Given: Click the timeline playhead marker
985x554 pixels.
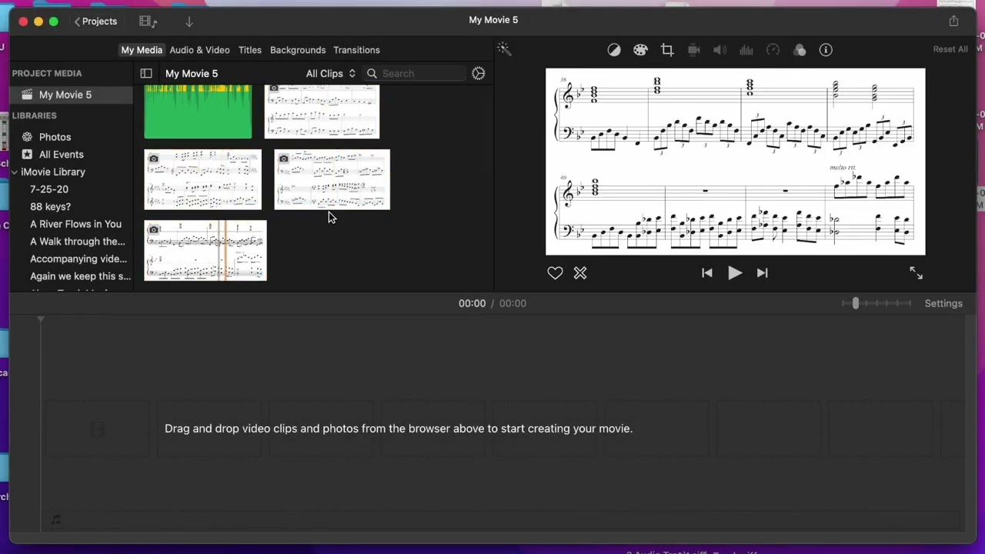Looking at the screenshot, I should [x=41, y=319].
